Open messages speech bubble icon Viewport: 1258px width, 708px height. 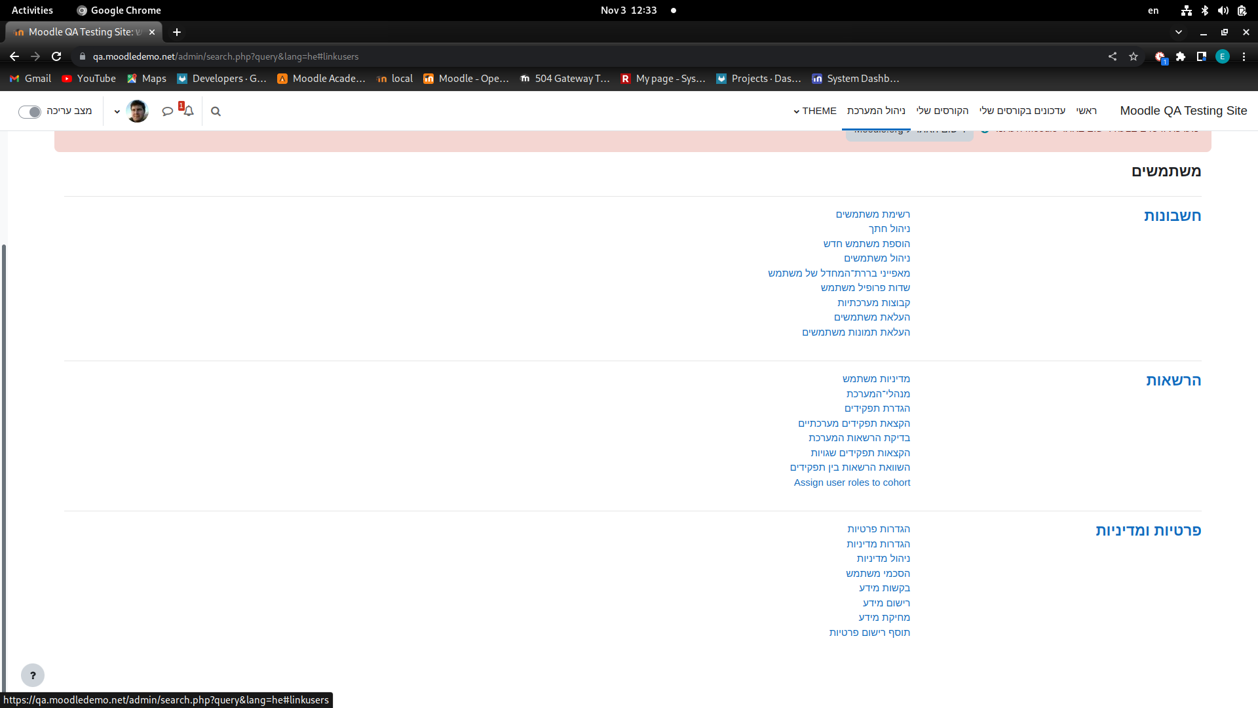[168, 111]
